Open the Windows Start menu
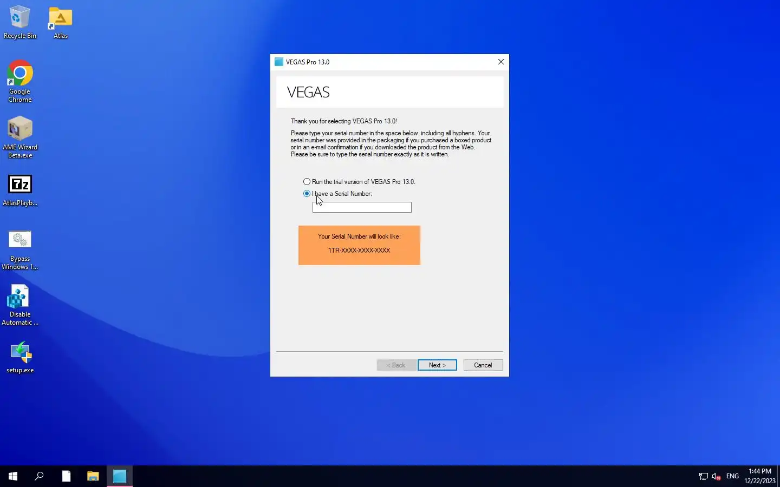The image size is (780, 487). tap(13, 476)
